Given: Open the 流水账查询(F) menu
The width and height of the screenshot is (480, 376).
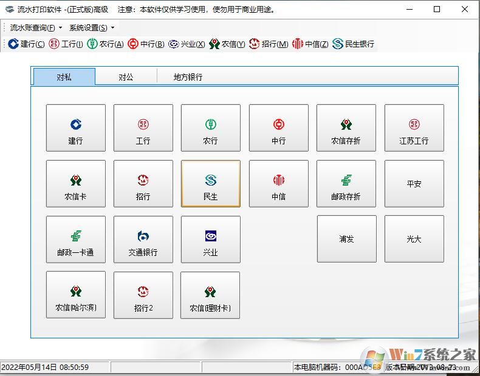Looking at the screenshot, I should (x=36, y=28).
